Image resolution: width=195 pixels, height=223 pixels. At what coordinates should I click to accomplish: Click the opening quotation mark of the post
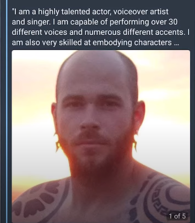click(x=13, y=10)
